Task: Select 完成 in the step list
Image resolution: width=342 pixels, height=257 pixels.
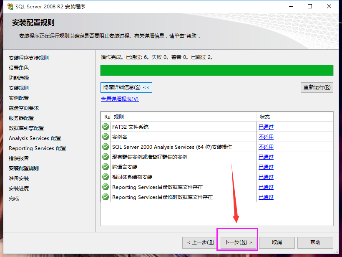Action: 14,198
